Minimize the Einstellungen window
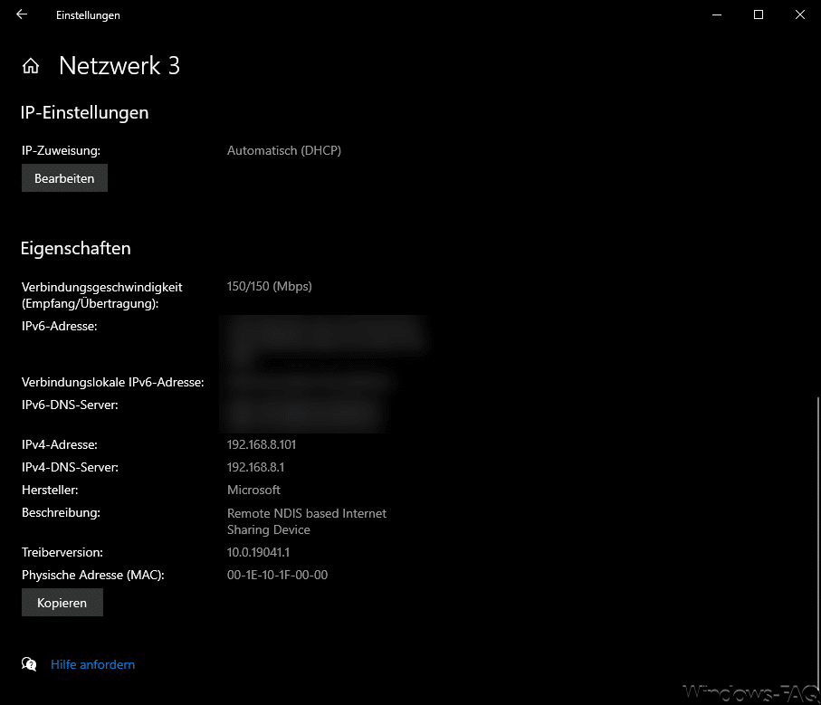 click(x=717, y=14)
